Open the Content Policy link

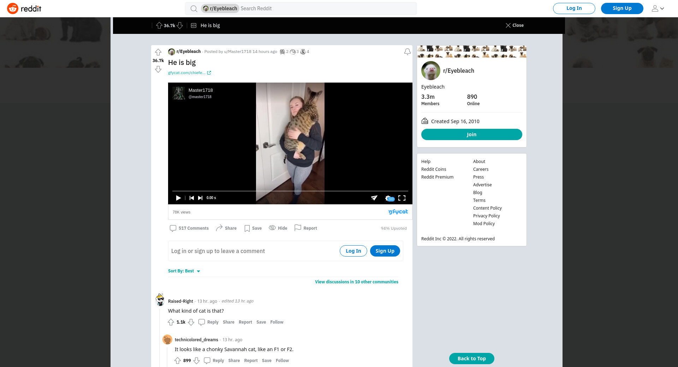point(487,208)
